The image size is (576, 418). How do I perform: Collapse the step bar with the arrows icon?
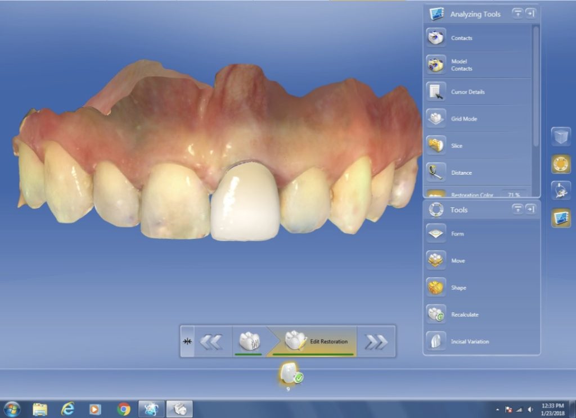tap(187, 341)
